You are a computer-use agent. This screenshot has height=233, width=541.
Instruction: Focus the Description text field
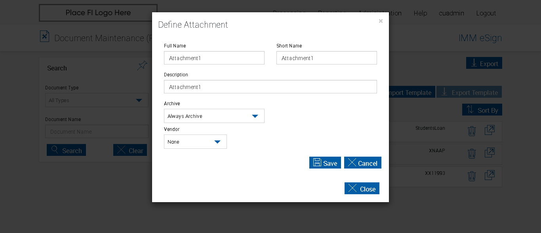[270, 87]
